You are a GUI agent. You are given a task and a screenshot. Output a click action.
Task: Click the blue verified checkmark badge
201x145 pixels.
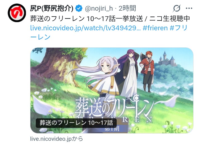79,8
